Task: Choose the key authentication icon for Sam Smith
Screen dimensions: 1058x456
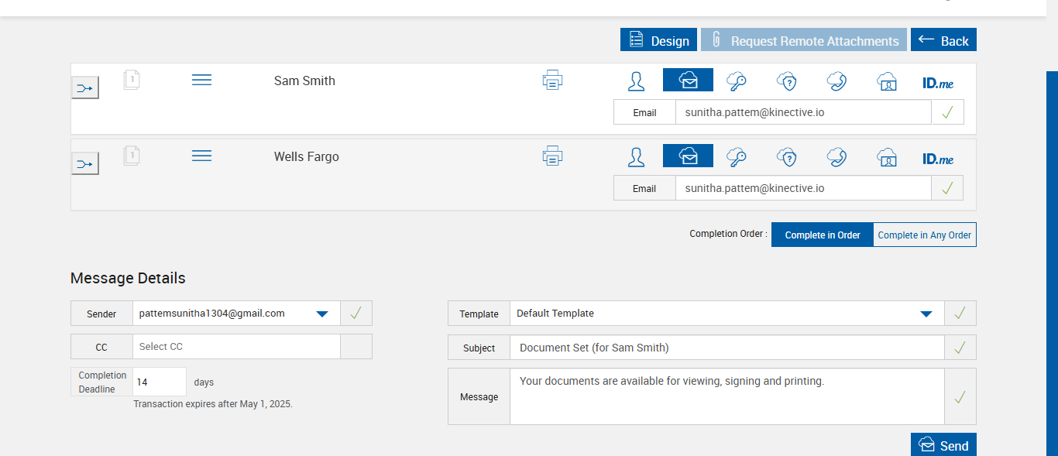Action: (737, 81)
